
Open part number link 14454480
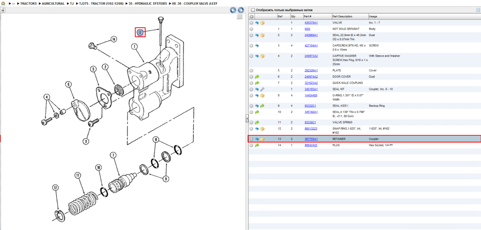(x=311, y=96)
